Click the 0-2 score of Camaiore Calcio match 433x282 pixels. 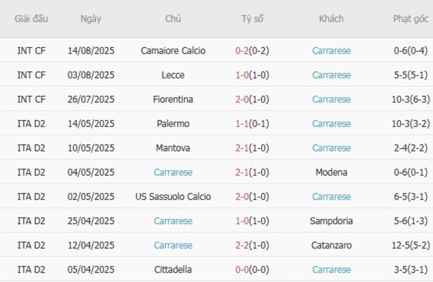244,51
